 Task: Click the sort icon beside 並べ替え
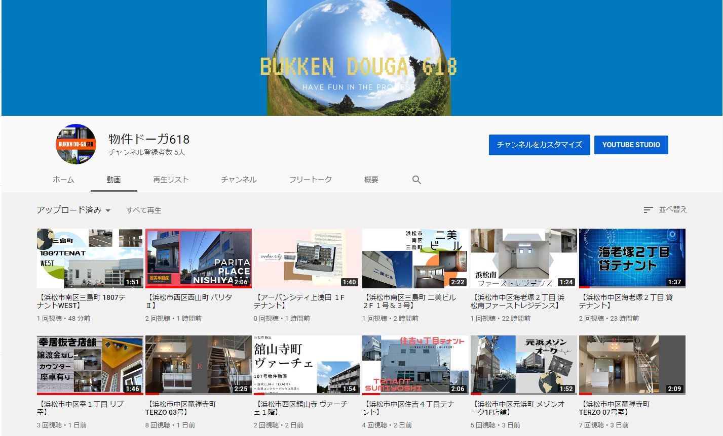click(x=648, y=209)
